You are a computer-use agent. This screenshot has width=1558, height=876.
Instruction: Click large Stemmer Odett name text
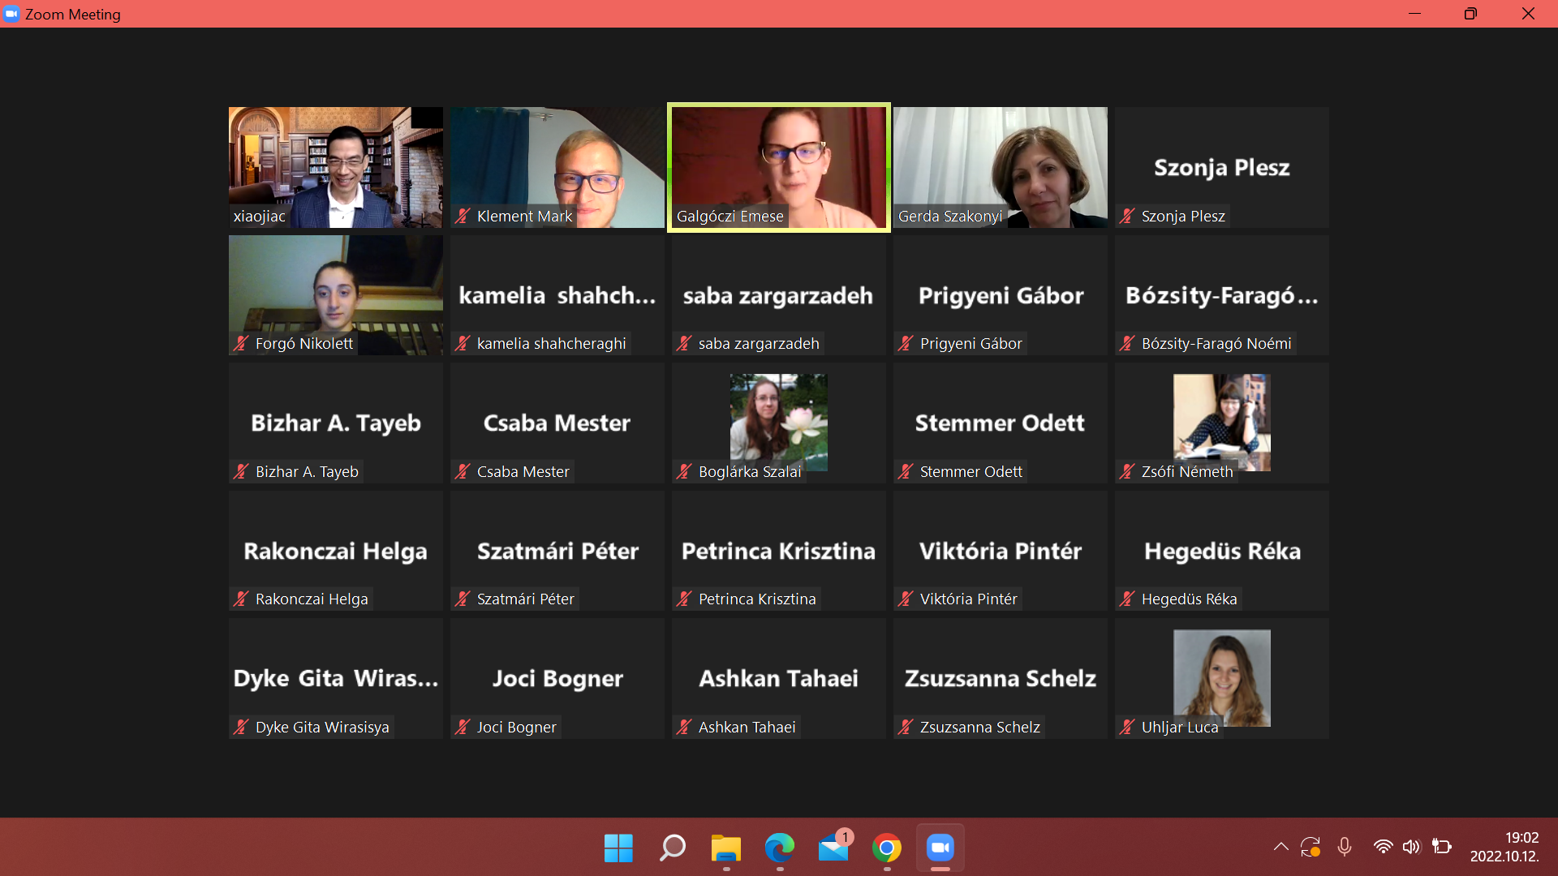[1000, 423]
